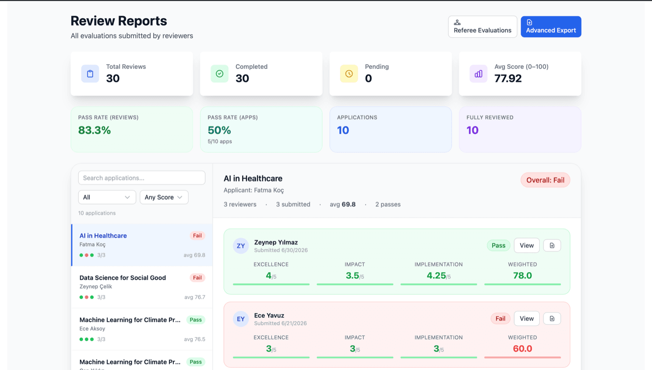This screenshot has width=652, height=370.
Task: Click Ece Yavuz's Implementation score bar
Action: [439, 357]
